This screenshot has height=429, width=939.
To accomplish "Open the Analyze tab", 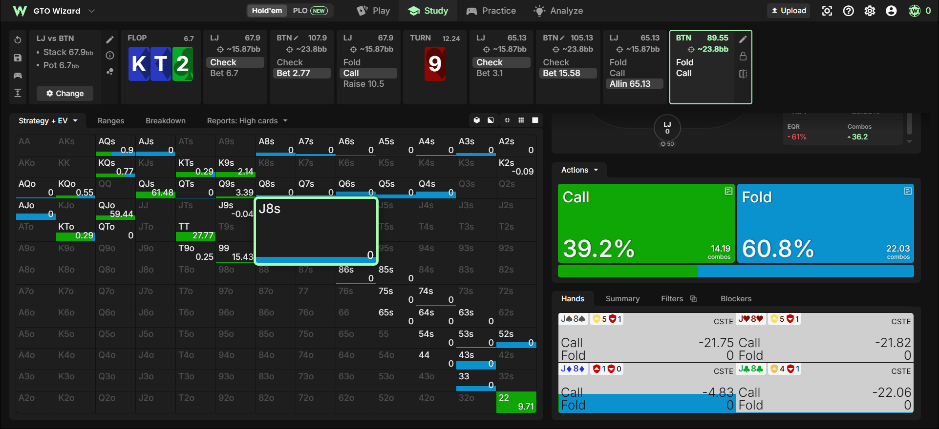I will point(558,11).
